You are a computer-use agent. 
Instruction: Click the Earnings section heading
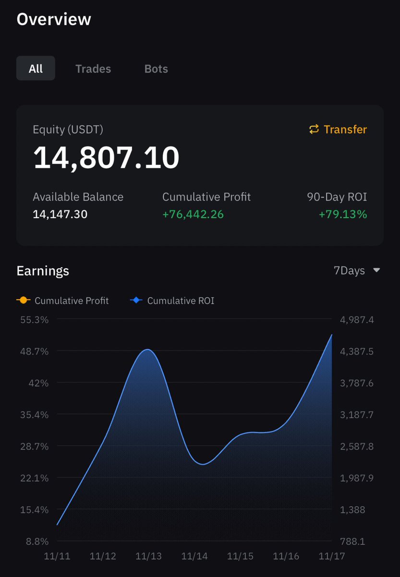point(43,271)
